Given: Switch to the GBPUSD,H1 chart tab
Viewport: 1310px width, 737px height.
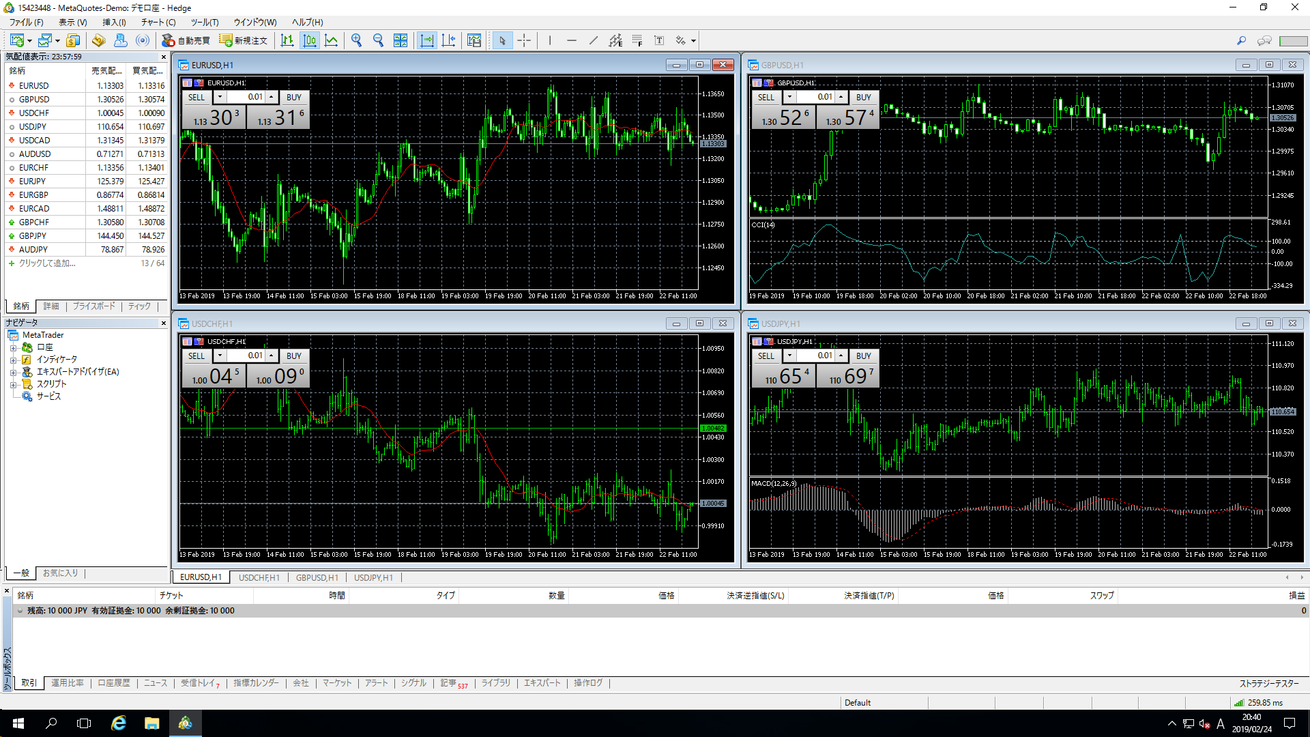Looking at the screenshot, I should (x=317, y=577).
